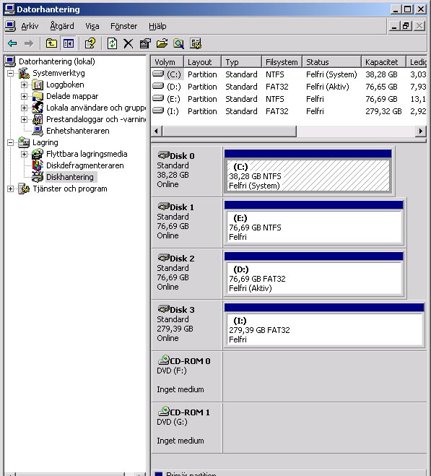The image size is (431, 476).
Task: Open the Properties toolbar icon
Action: (x=145, y=43)
